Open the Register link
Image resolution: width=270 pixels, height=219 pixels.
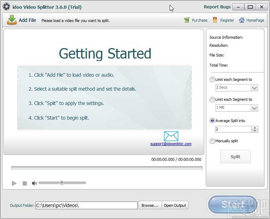point(227,20)
